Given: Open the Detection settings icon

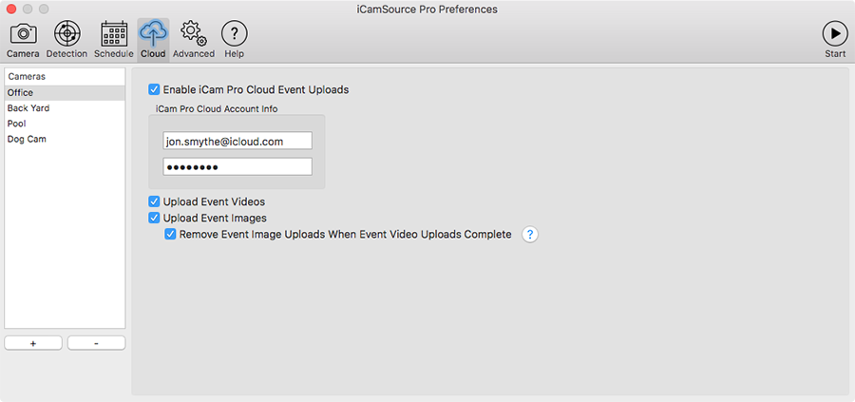Looking at the screenshot, I should [x=66, y=39].
